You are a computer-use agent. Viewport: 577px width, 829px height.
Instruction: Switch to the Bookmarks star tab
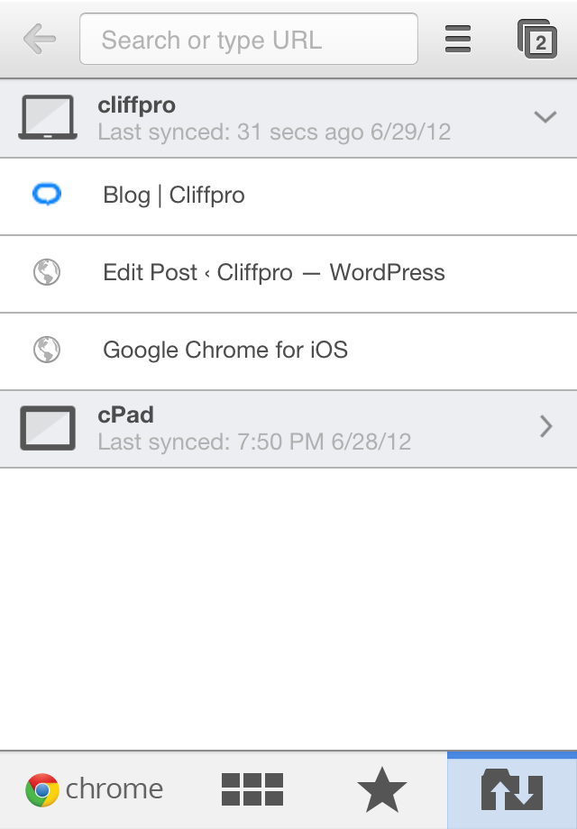382,789
